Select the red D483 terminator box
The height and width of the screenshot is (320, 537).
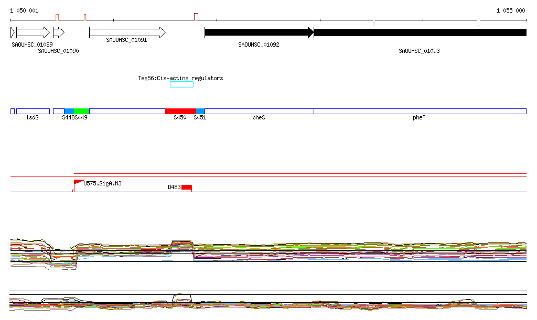[187, 187]
